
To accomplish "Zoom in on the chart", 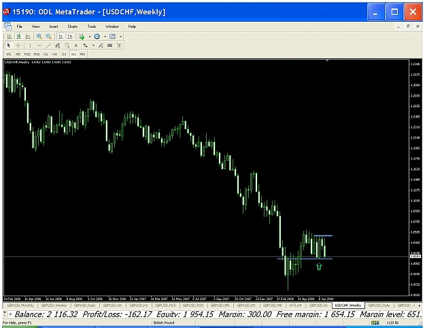I will coord(39,37).
